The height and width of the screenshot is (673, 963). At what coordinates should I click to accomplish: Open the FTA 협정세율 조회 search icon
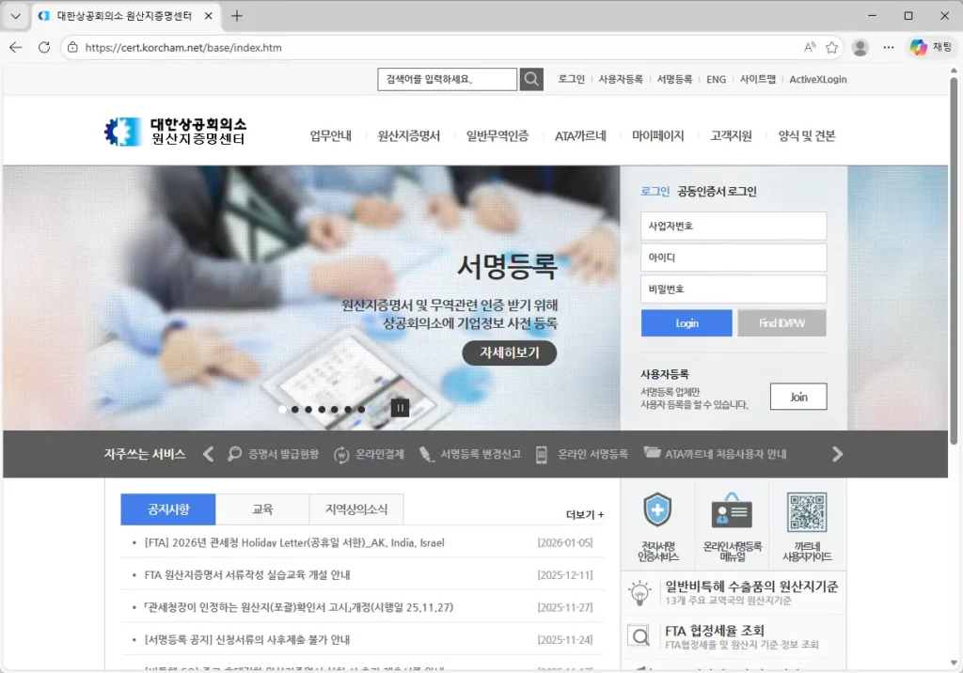click(639, 637)
